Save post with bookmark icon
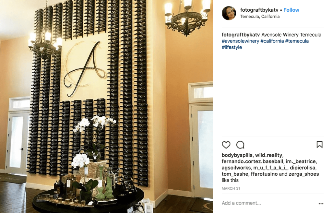Screen dimensions: 332x213 point(319,145)
